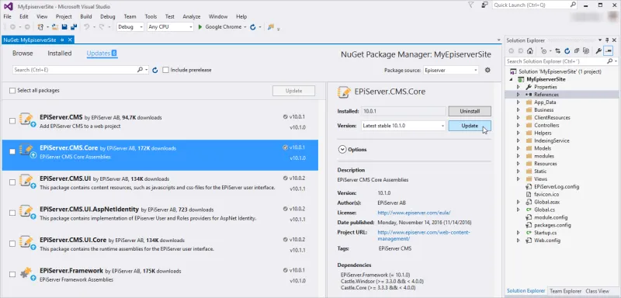Check the EPiServer.CMS.UI package checkbox
Image resolution: width=621 pixels, height=298 pixels.
coord(12,182)
